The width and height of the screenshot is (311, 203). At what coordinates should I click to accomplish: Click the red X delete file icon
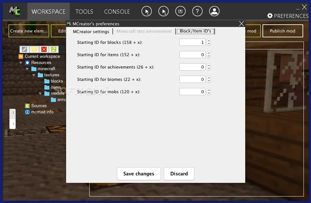[44, 49]
